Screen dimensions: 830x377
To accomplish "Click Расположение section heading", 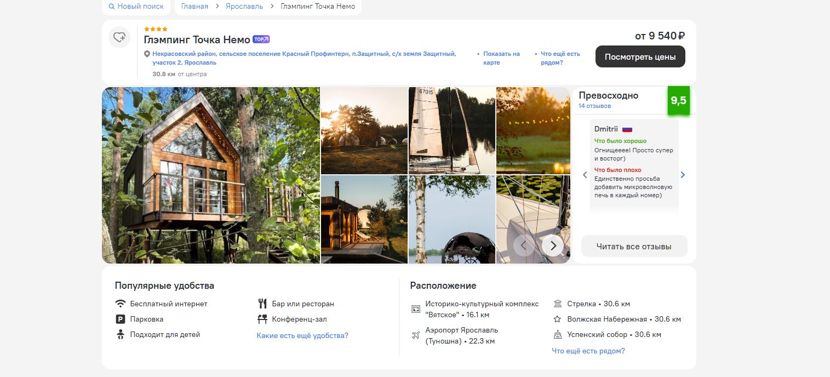I will tap(443, 285).
